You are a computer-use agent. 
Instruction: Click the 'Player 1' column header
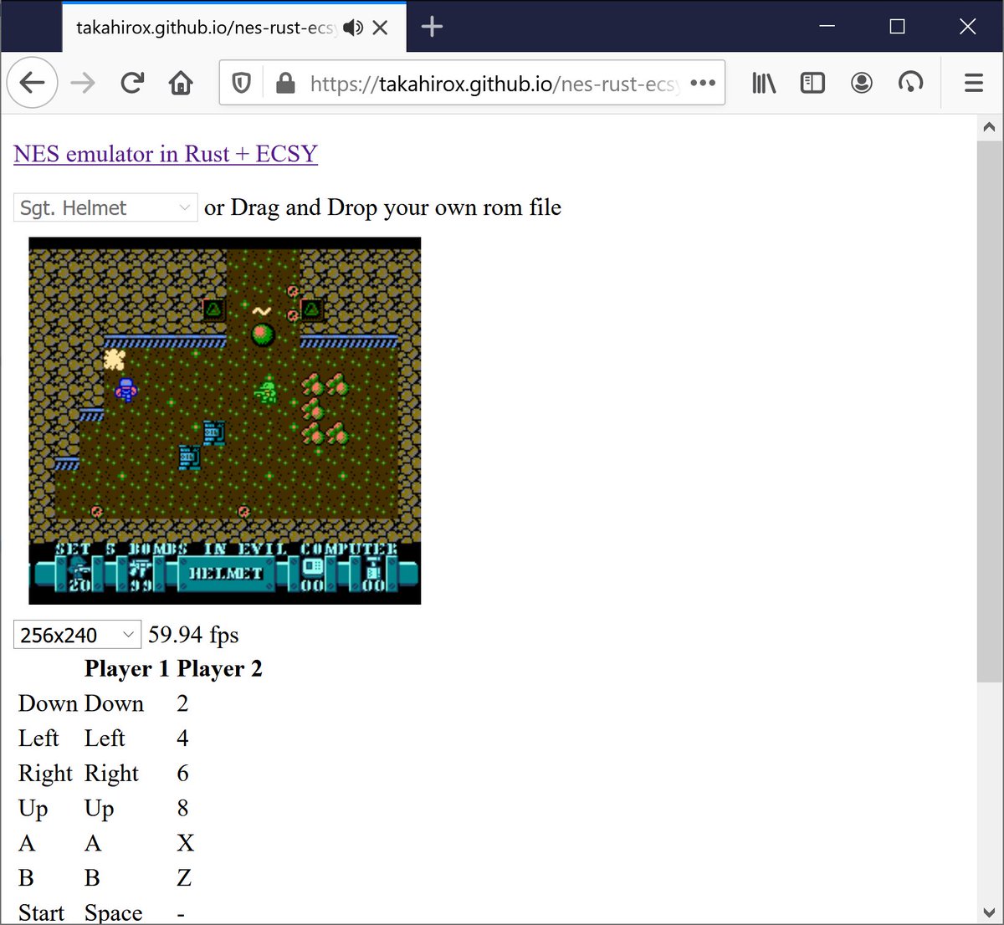126,669
